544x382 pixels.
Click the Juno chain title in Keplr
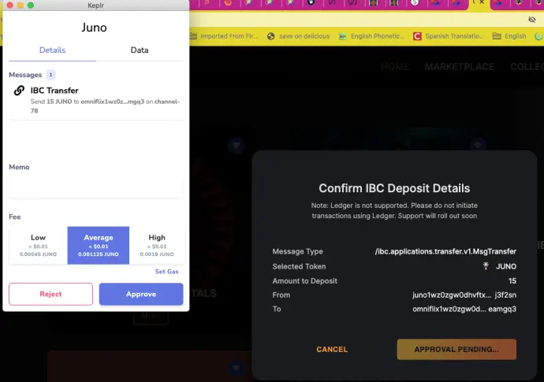point(95,28)
